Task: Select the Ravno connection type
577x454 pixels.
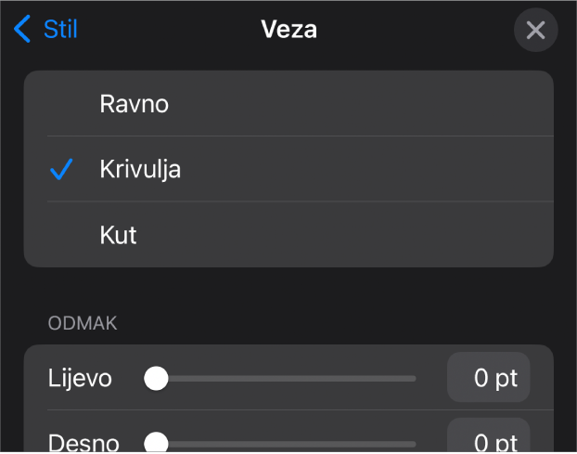Action: point(135,104)
